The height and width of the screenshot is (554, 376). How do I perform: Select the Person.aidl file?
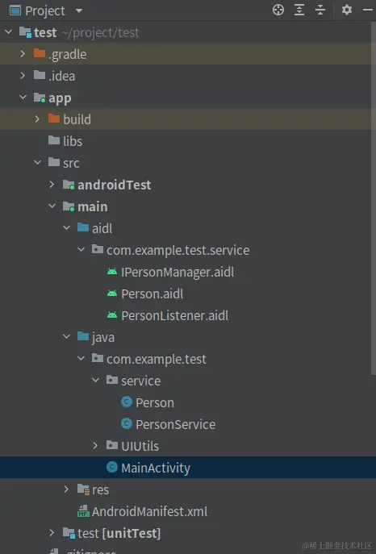point(145,294)
